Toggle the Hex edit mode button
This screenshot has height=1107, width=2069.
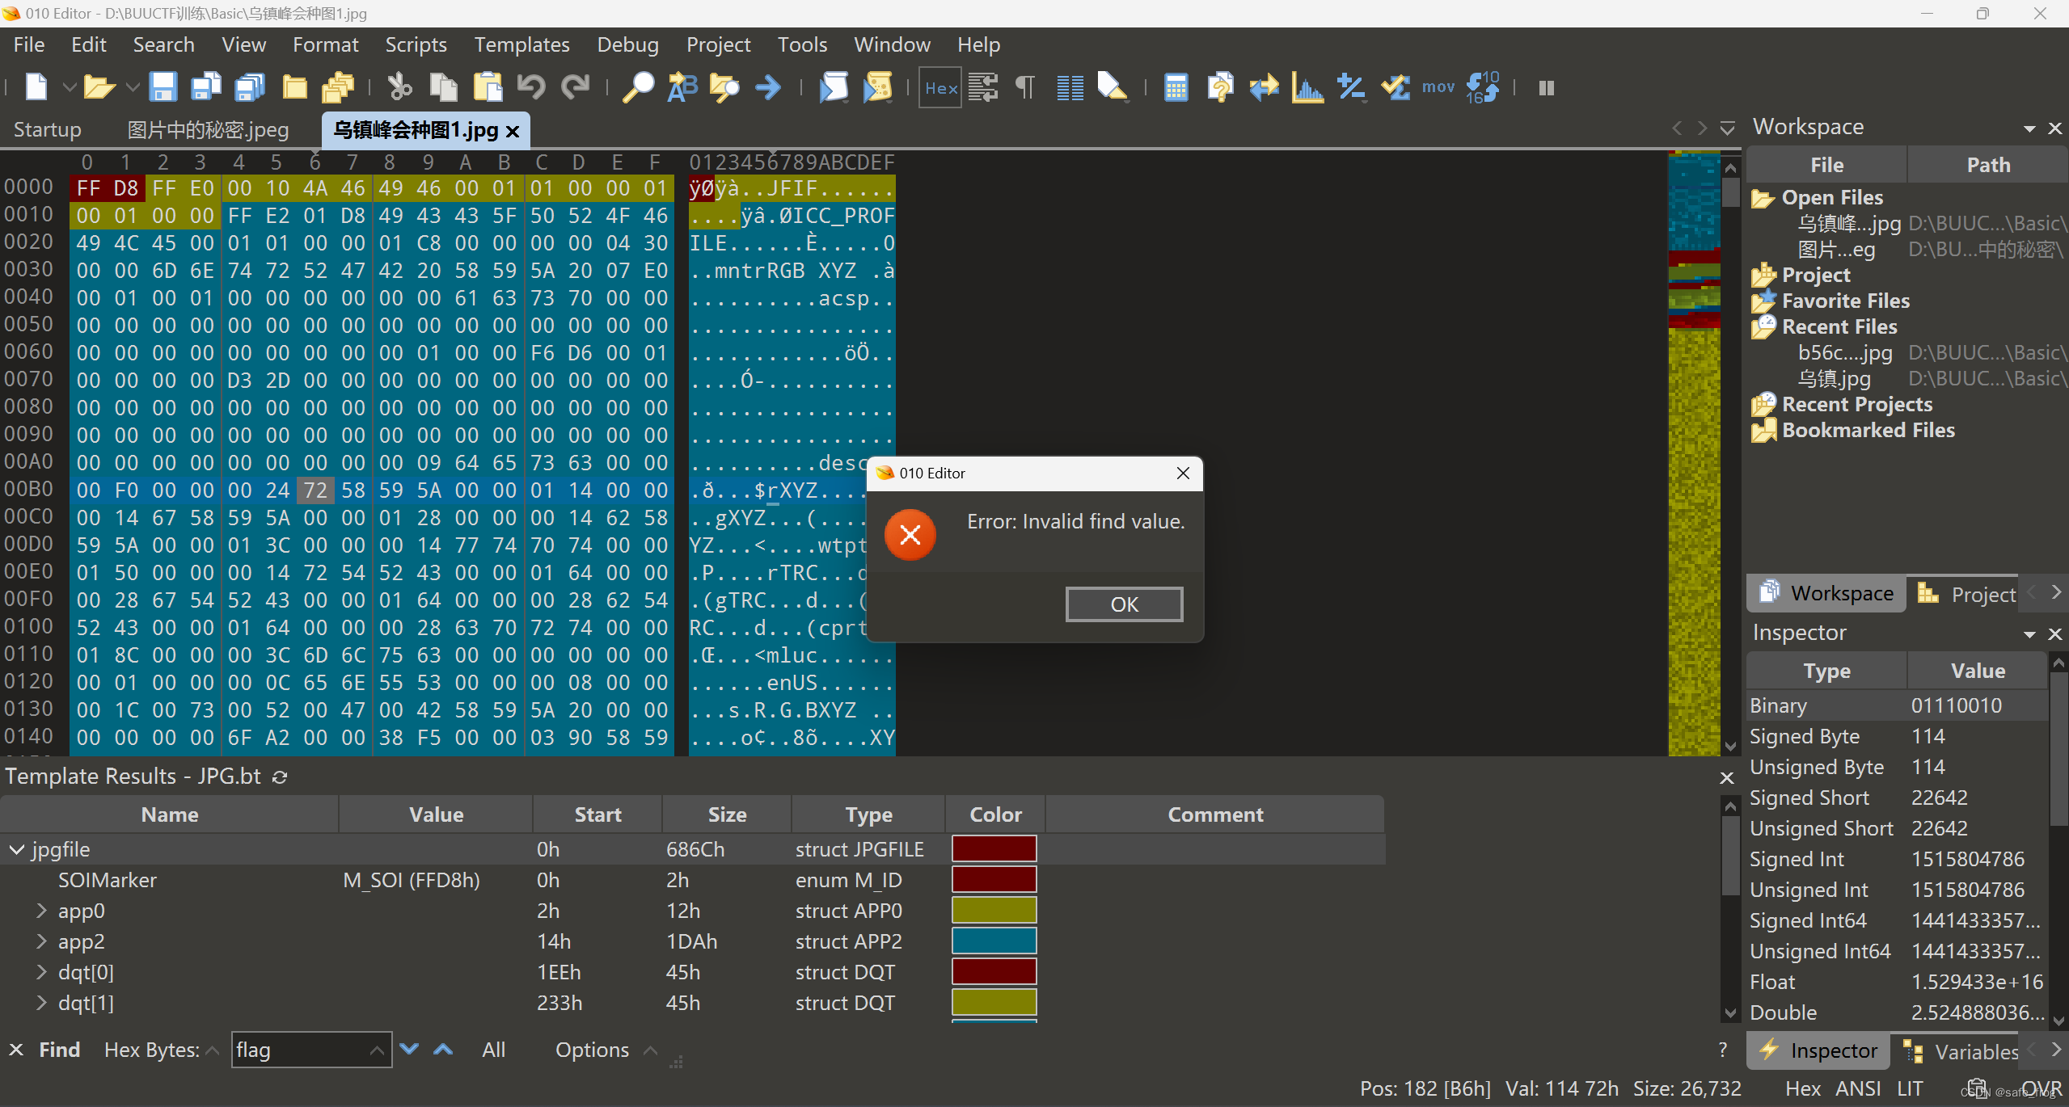pyautogui.click(x=940, y=87)
